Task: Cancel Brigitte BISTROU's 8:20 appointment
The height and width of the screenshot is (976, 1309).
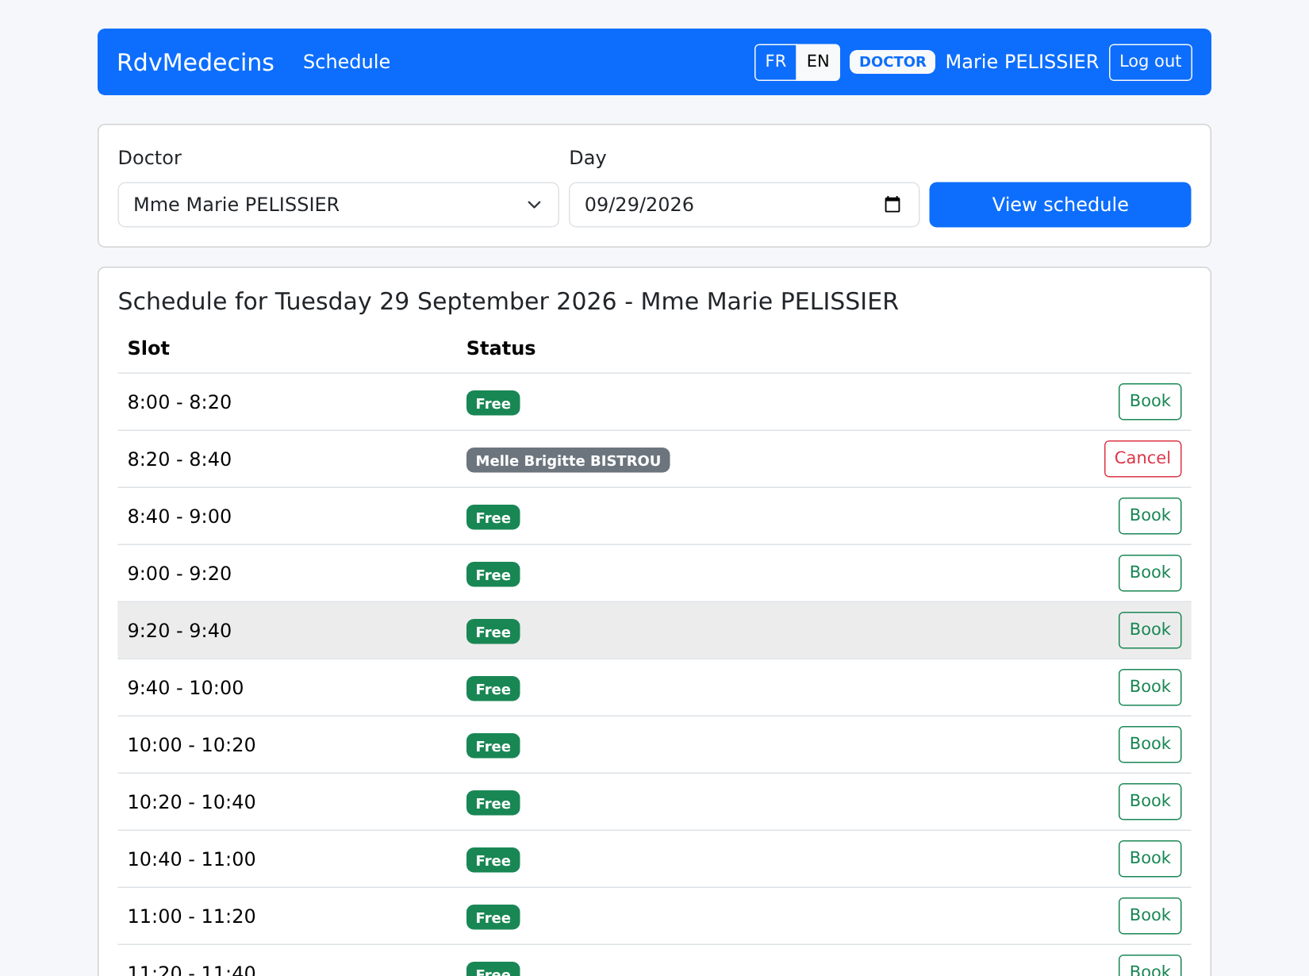Action: pyautogui.click(x=1142, y=459)
